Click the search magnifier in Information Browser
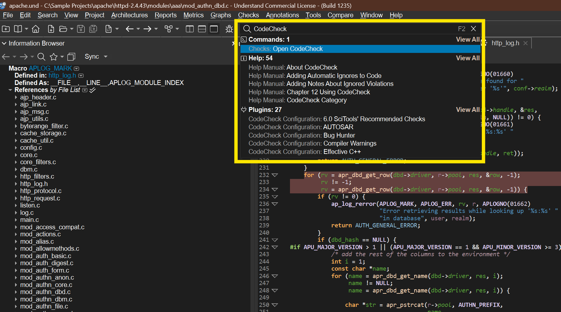The image size is (561, 312). pos(41,57)
